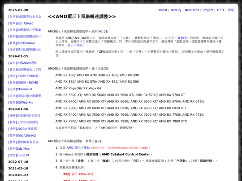Open the TEST link
This screenshot has height=181, width=242.
(x=220, y=10)
